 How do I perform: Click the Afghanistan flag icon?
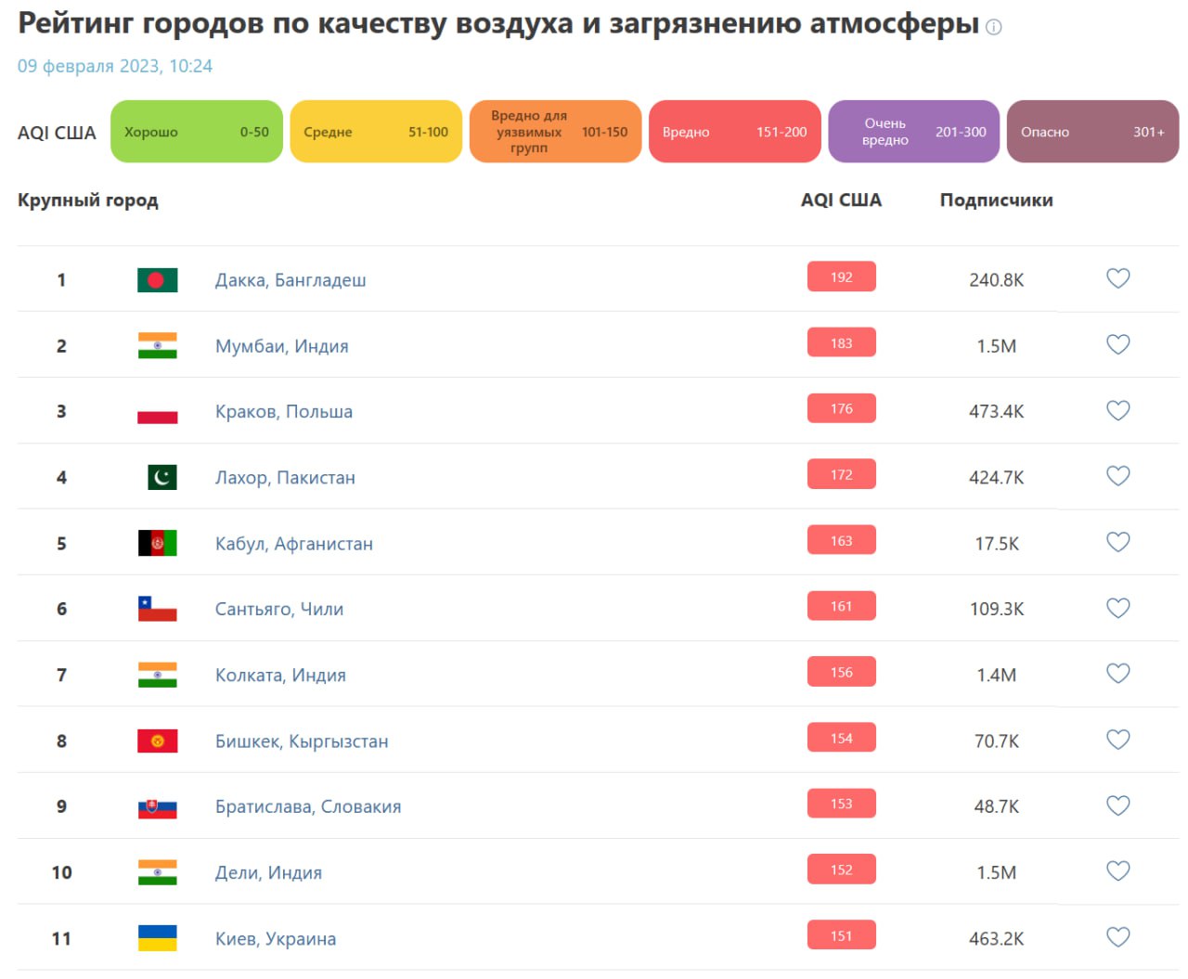tap(157, 543)
